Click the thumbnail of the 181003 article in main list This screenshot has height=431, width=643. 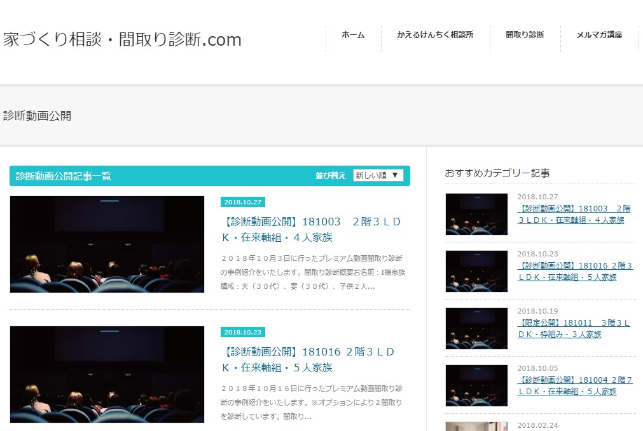coord(107,244)
